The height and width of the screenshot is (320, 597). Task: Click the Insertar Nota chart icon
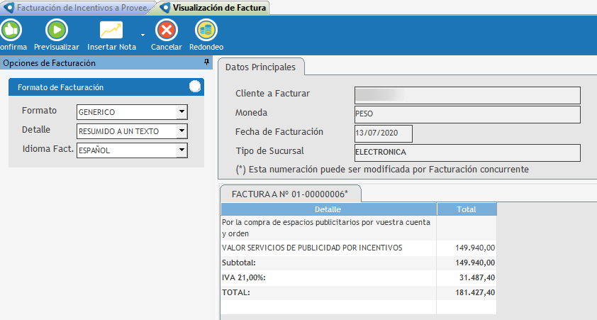point(111,30)
